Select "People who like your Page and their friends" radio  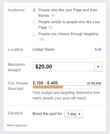(x=34, y=10)
